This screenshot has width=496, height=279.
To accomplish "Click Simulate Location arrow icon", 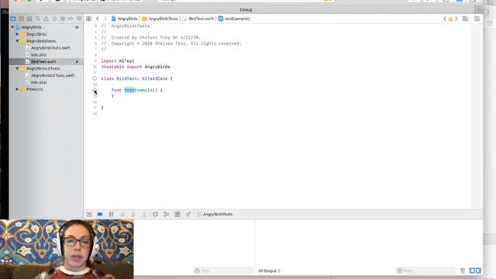I will [x=188, y=214].
